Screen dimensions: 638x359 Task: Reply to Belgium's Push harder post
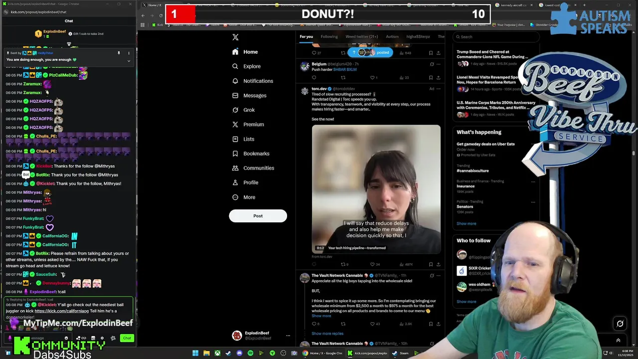314,77
